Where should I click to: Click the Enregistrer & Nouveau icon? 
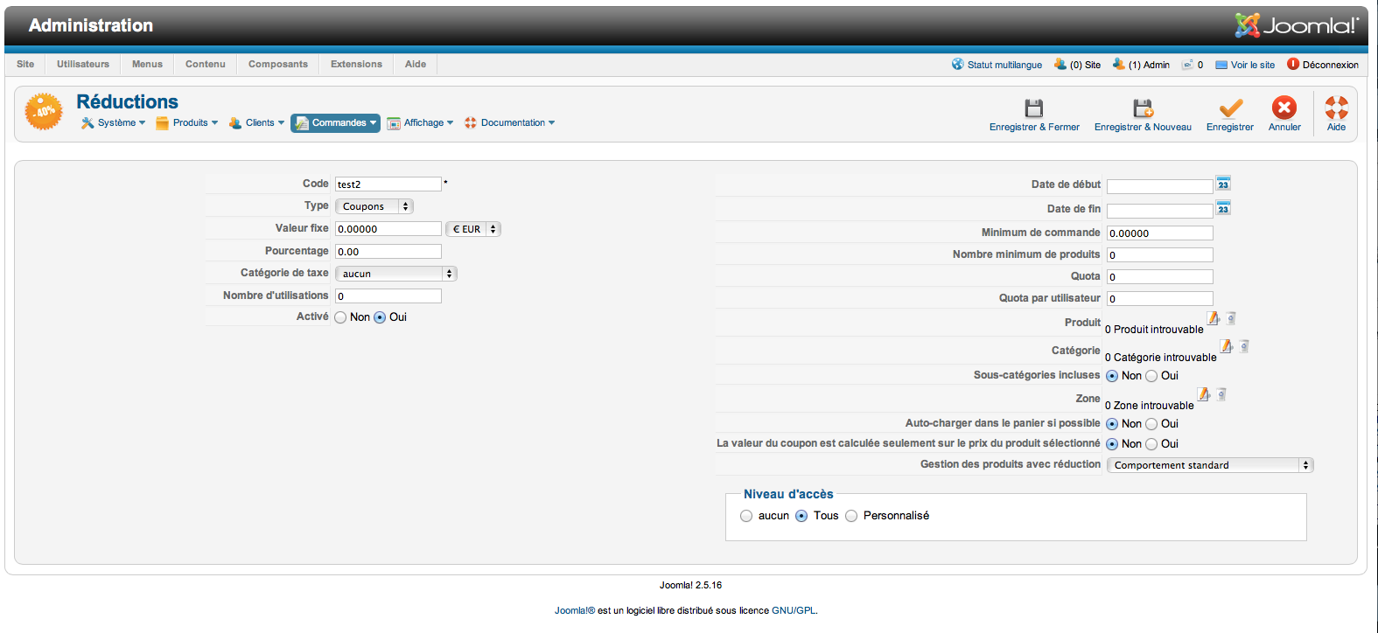(x=1143, y=108)
